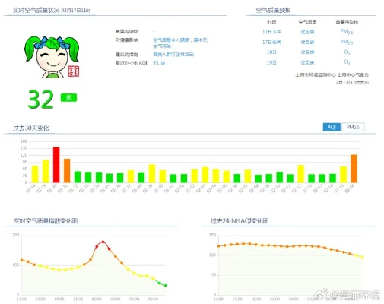Click the 18日 forecast period
The height and width of the screenshot is (304, 384).
(271, 52)
